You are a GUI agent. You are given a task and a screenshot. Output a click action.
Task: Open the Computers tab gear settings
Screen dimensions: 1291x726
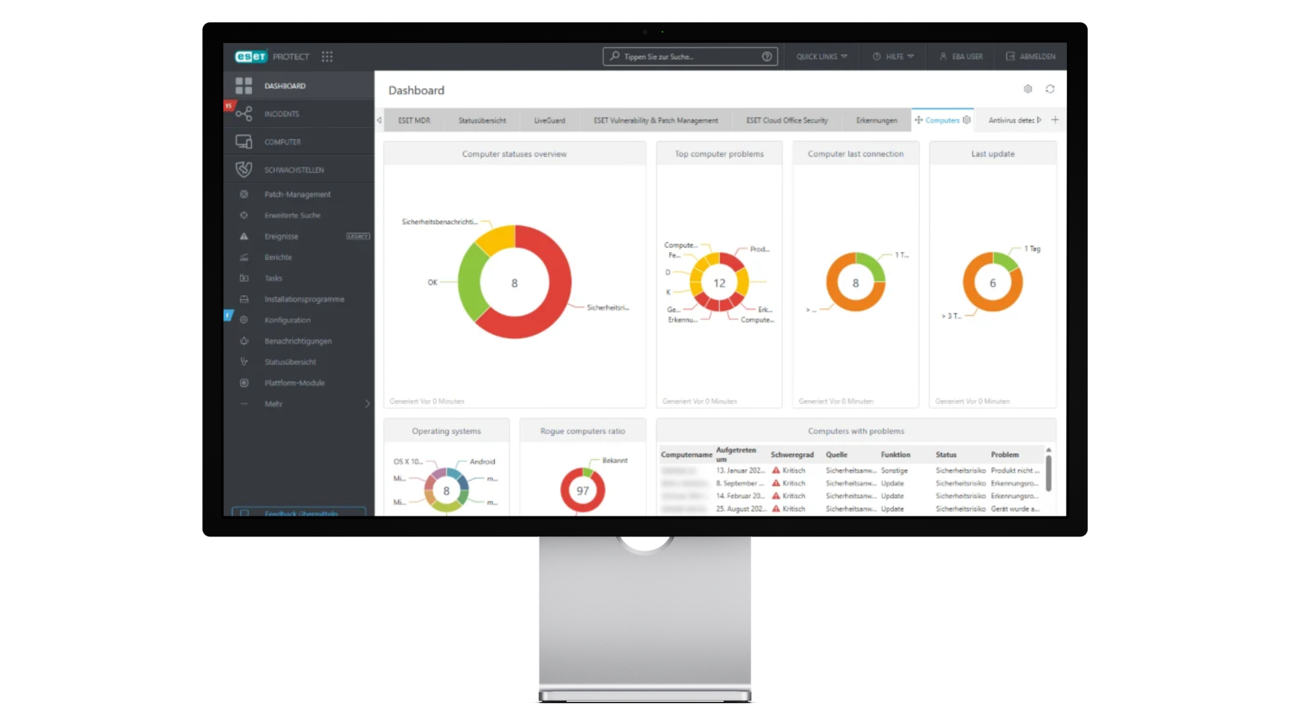pos(966,120)
